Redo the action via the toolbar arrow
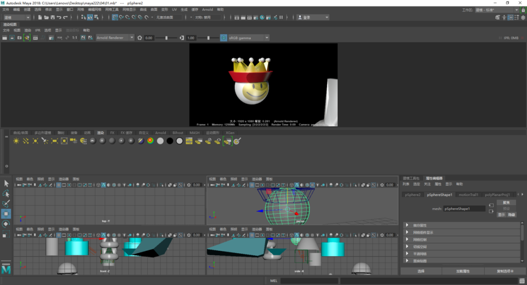 point(65,17)
